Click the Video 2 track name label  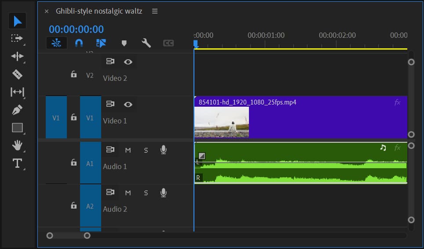115,78
